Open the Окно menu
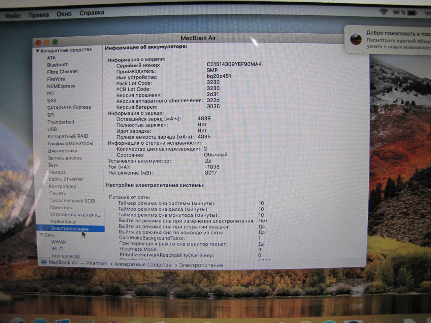This screenshot has height=323, width=431. [x=64, y=14]
